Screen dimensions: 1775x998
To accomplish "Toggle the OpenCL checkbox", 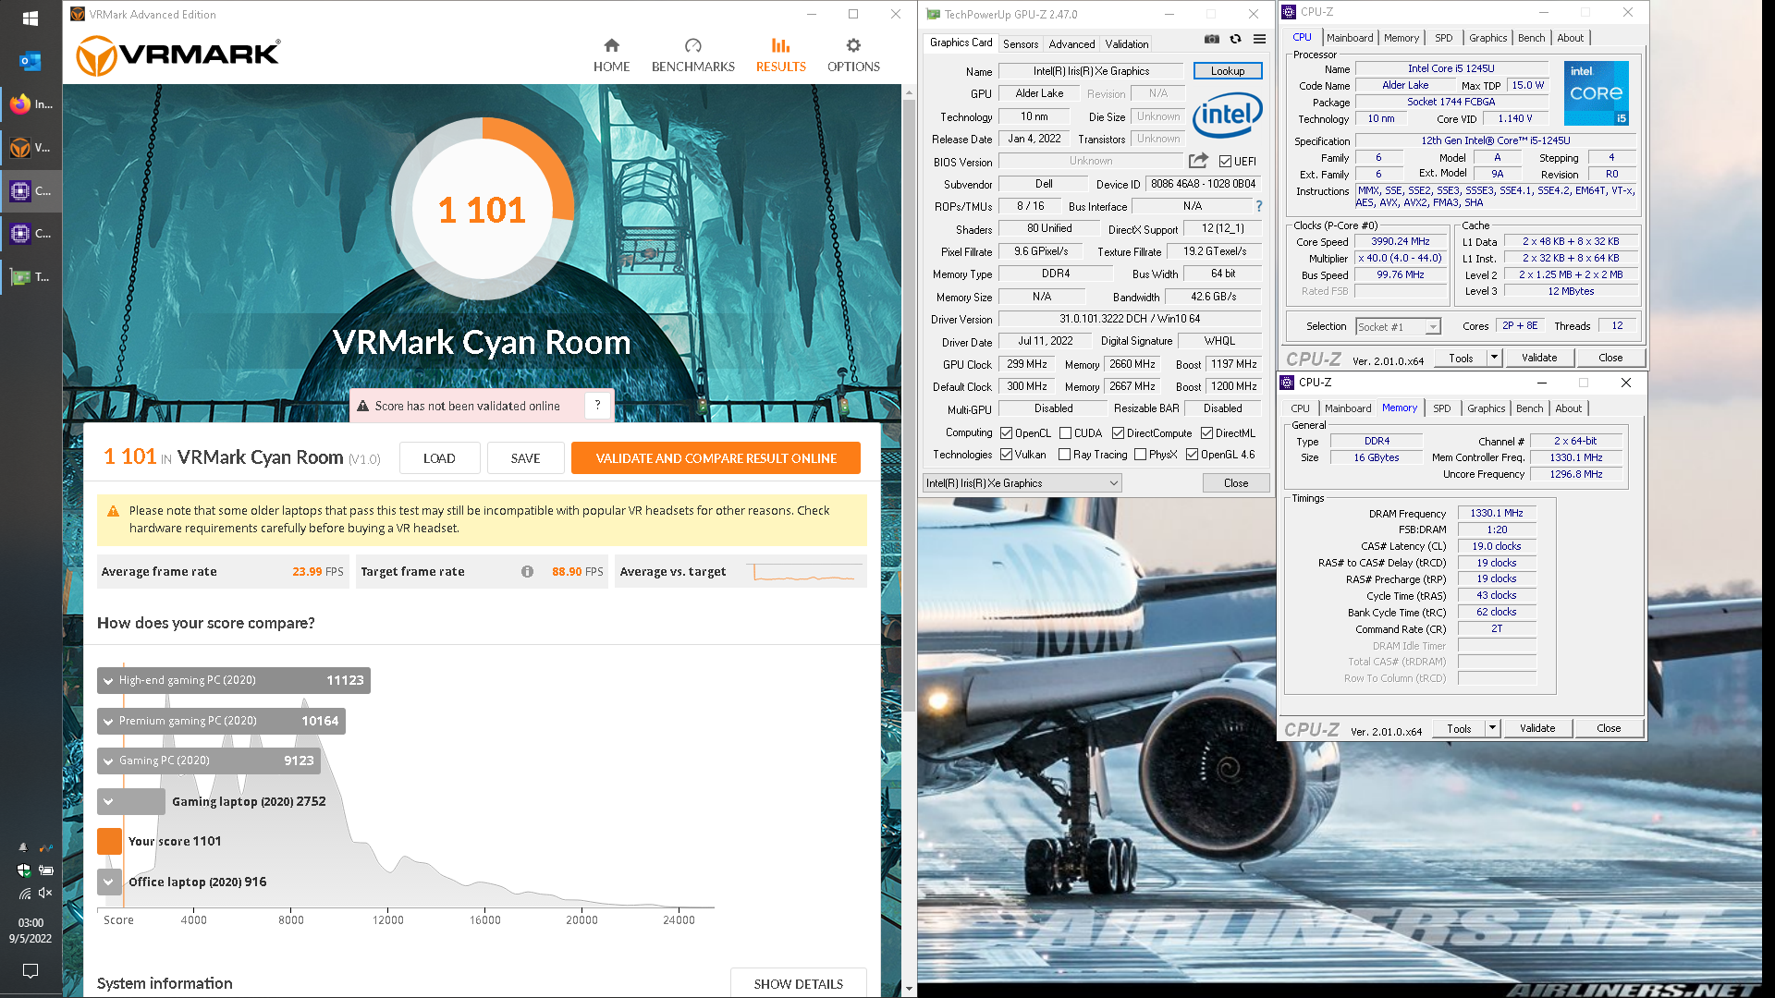I will point(1006,432).
